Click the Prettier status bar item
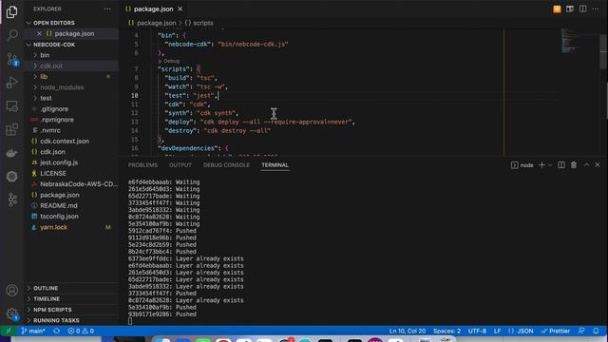The height and width of the screenshot is (342, 608). (x=556, y=331)
